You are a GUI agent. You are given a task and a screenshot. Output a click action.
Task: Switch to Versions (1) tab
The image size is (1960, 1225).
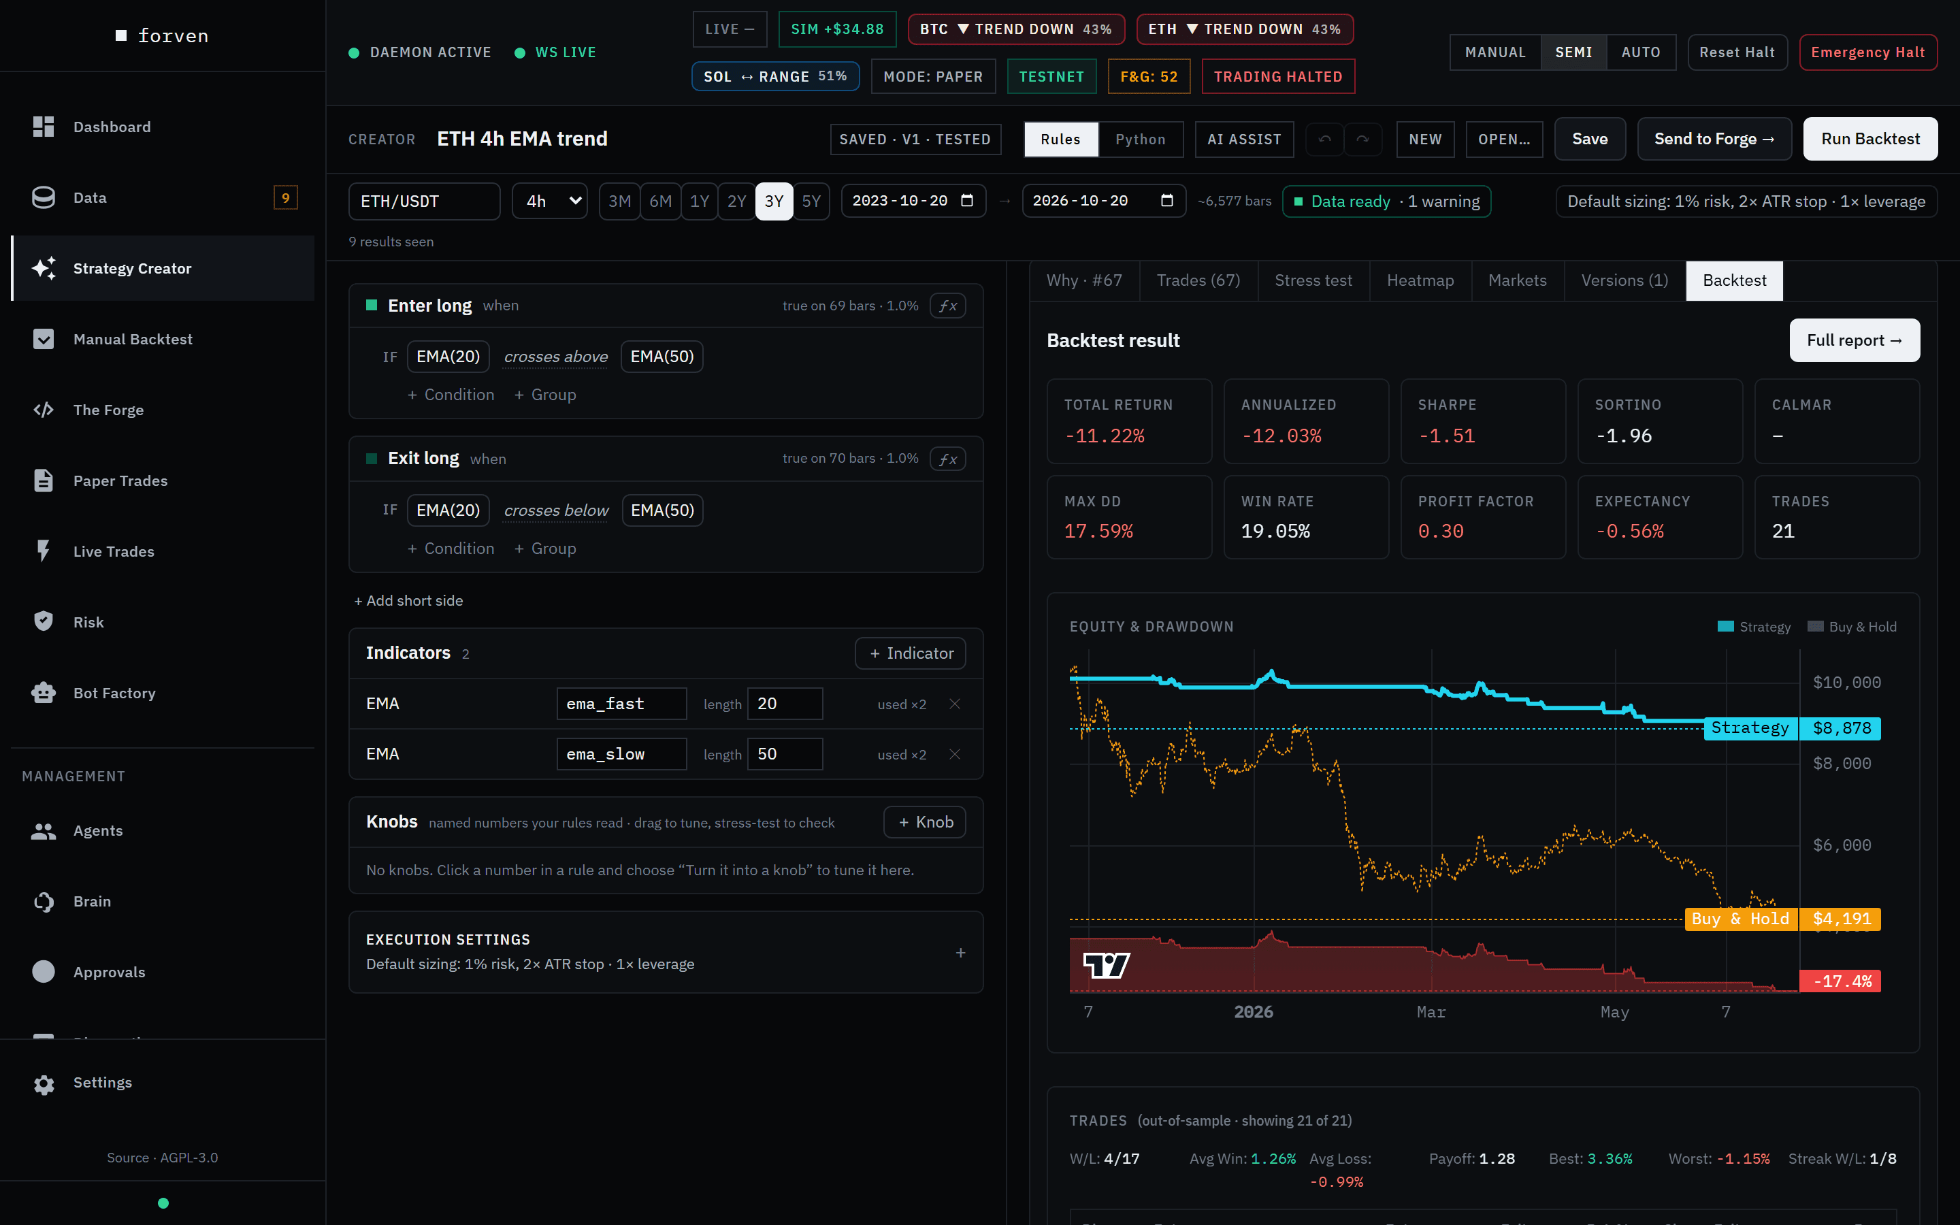pyautogui.click(x=1624, y=280)
